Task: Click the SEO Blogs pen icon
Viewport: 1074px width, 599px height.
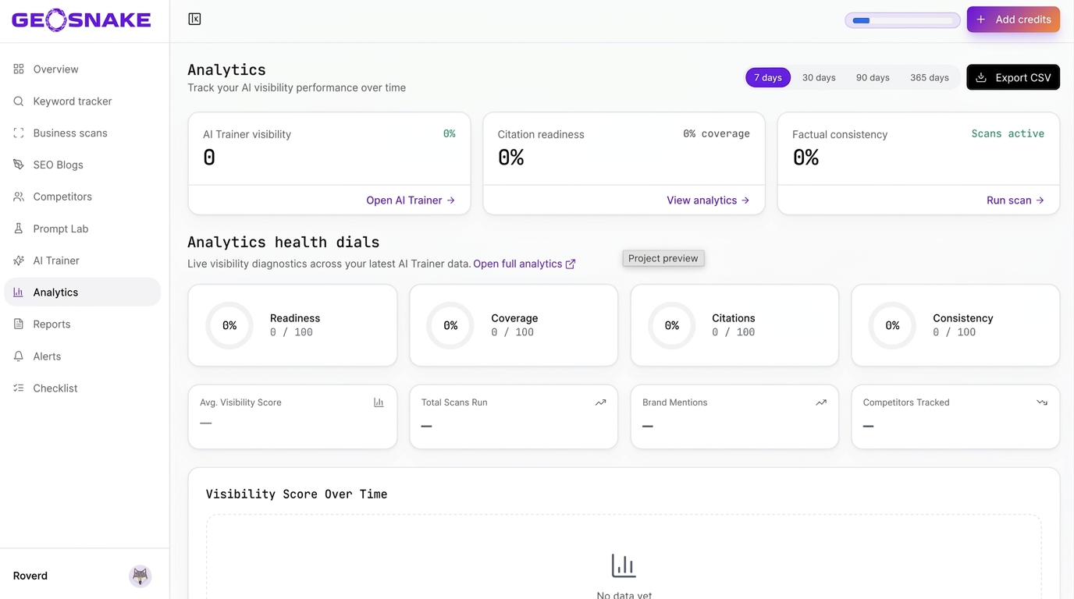Action: coord(19,165)
